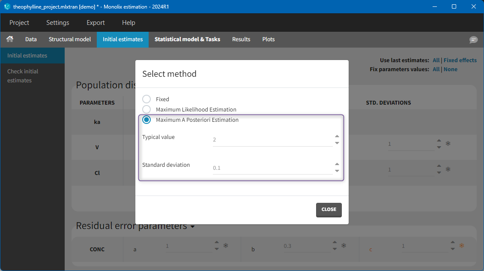484x271 pixels.
Task: Increase the Typical value with up arrow
Action: tap(337, 137)
